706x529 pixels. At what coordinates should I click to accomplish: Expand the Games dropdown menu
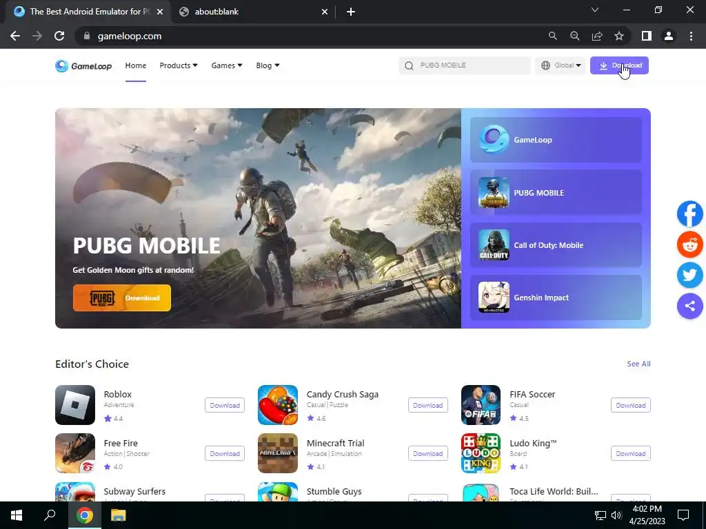(x=227, y=65)
